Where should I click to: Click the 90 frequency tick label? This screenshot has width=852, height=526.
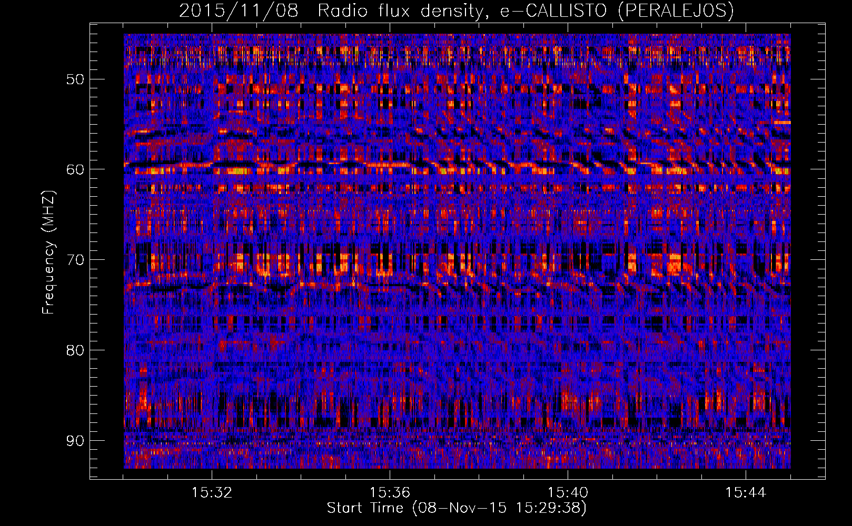pyautogui.click(x=75, y=440)
